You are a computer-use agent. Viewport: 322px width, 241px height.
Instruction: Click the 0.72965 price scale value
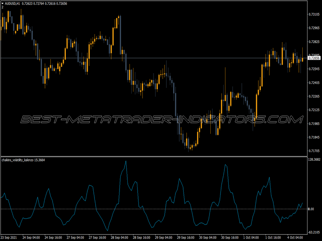(314, 28)
